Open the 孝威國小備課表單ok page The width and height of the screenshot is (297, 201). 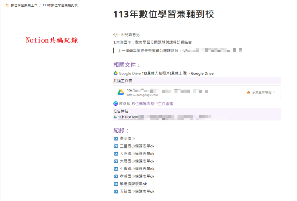(x=137, y=176)
